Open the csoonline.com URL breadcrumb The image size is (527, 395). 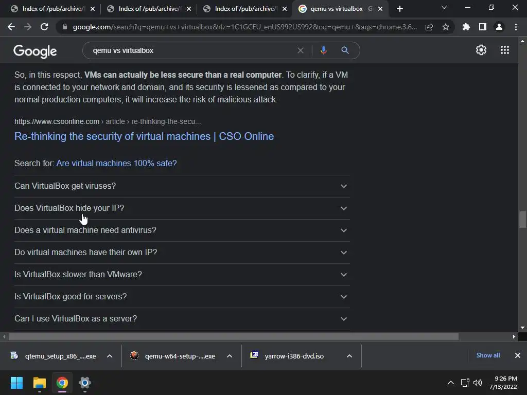click(108, 121)
